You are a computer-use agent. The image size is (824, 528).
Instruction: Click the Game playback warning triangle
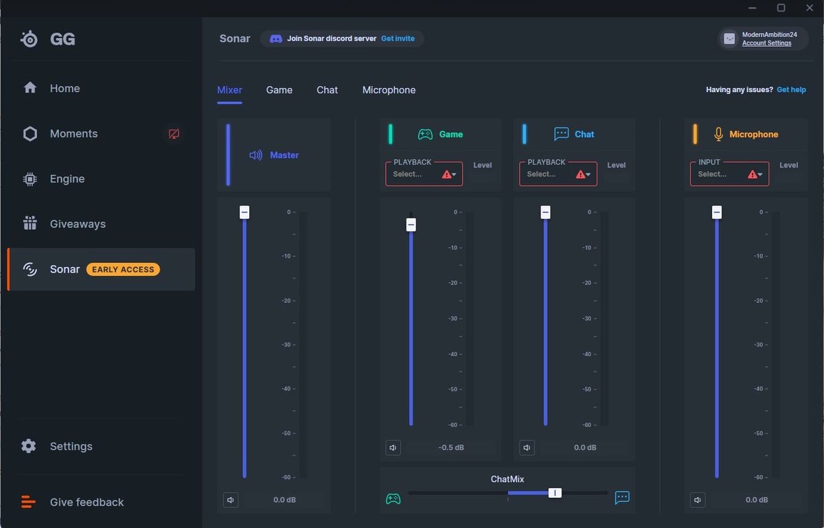point(446,174)
